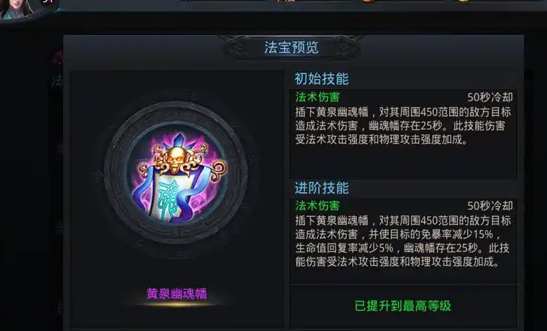Screen dimensions: 547x331
Task: Click 50秒冷却 in the advanced skill box
Action: [490, 206]
